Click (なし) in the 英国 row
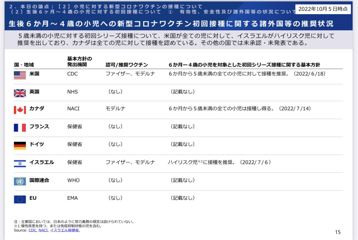Image resolution: width=358 pixels, height=240 pixels. pyautogui.click(x=115, y=92)
